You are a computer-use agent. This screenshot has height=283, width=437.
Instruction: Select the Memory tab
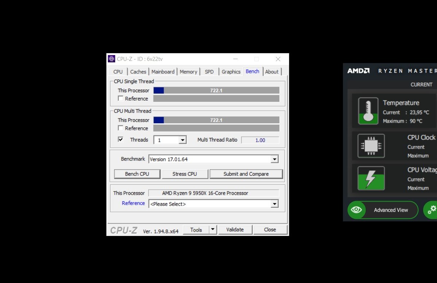(x=188, y=71)
